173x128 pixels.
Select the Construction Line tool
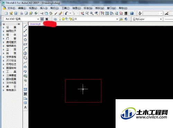[25, 31]
